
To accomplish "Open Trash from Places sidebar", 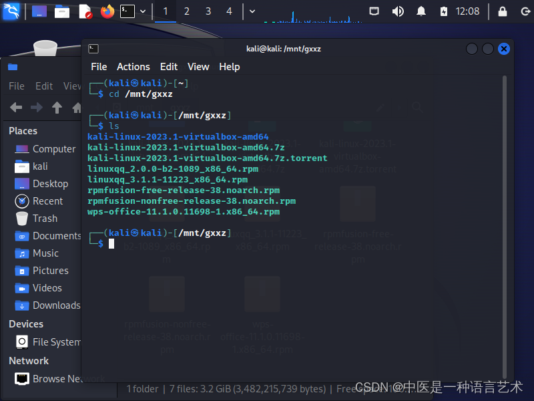I will pyautogui.click(x=36, y=219).
